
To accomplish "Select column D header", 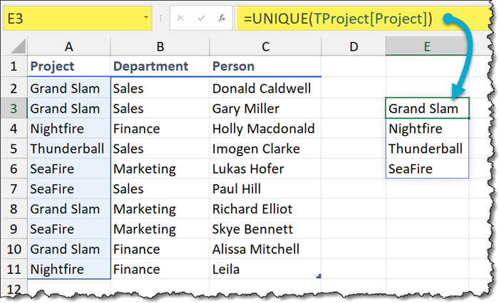I will click(x=354, y=46).
